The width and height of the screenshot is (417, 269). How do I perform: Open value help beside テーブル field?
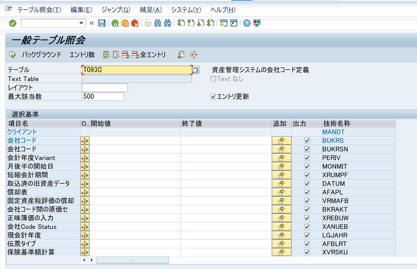coord(196,70)
